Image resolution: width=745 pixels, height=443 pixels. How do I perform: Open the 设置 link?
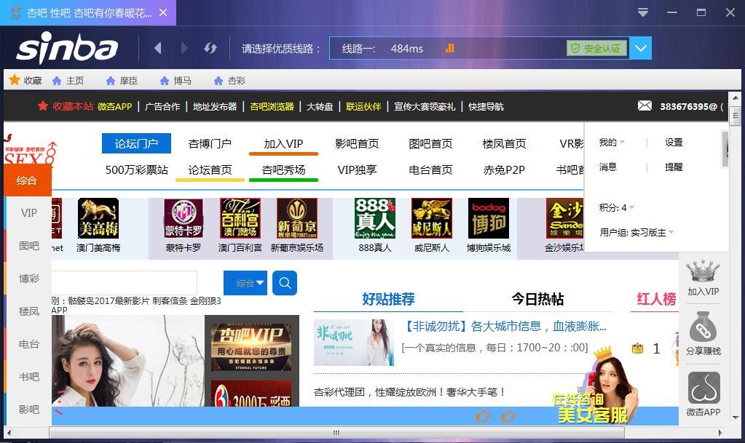point(674,143)
